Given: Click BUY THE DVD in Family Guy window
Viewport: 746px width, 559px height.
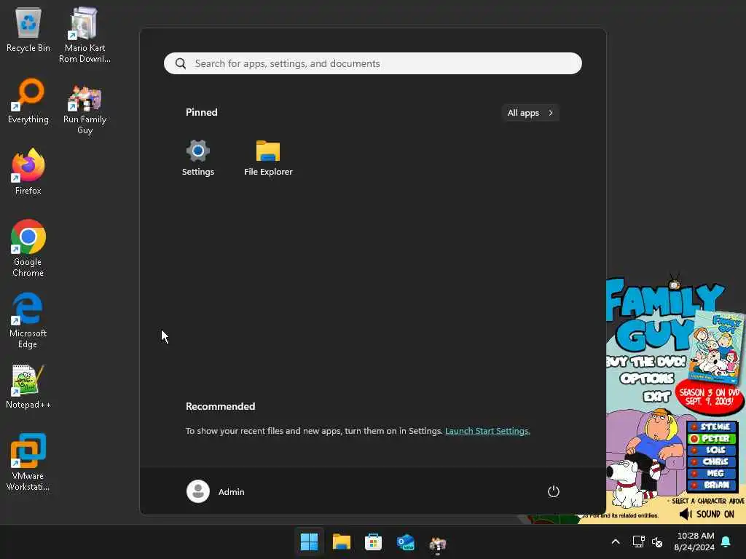Looking at the screenshot, I should [x=646, y=361].
